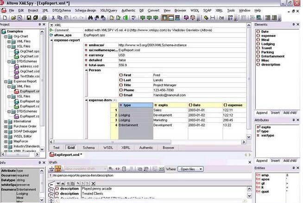303x203 pixels.
Task: Click the up-arrow previous result icon in XPath pane
Action: tap(63, 183)
